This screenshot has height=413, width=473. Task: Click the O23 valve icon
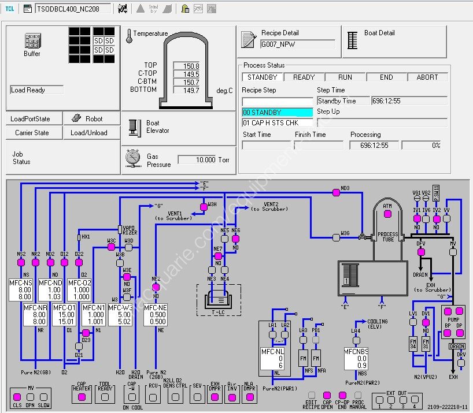click(86, 333)
